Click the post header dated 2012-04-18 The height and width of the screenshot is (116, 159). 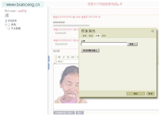(x=77, y=17)
